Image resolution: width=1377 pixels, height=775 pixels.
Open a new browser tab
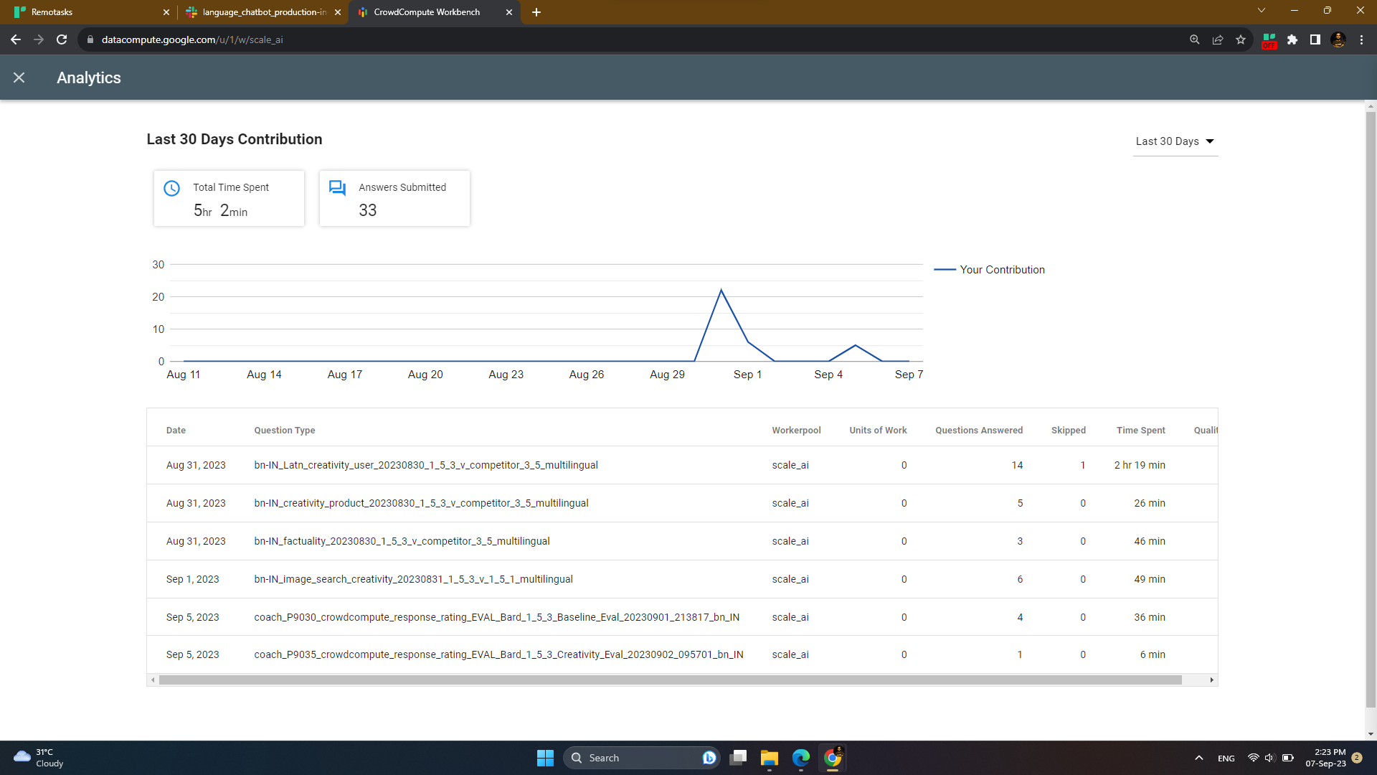pyautogui.click(x=536, y=12)
